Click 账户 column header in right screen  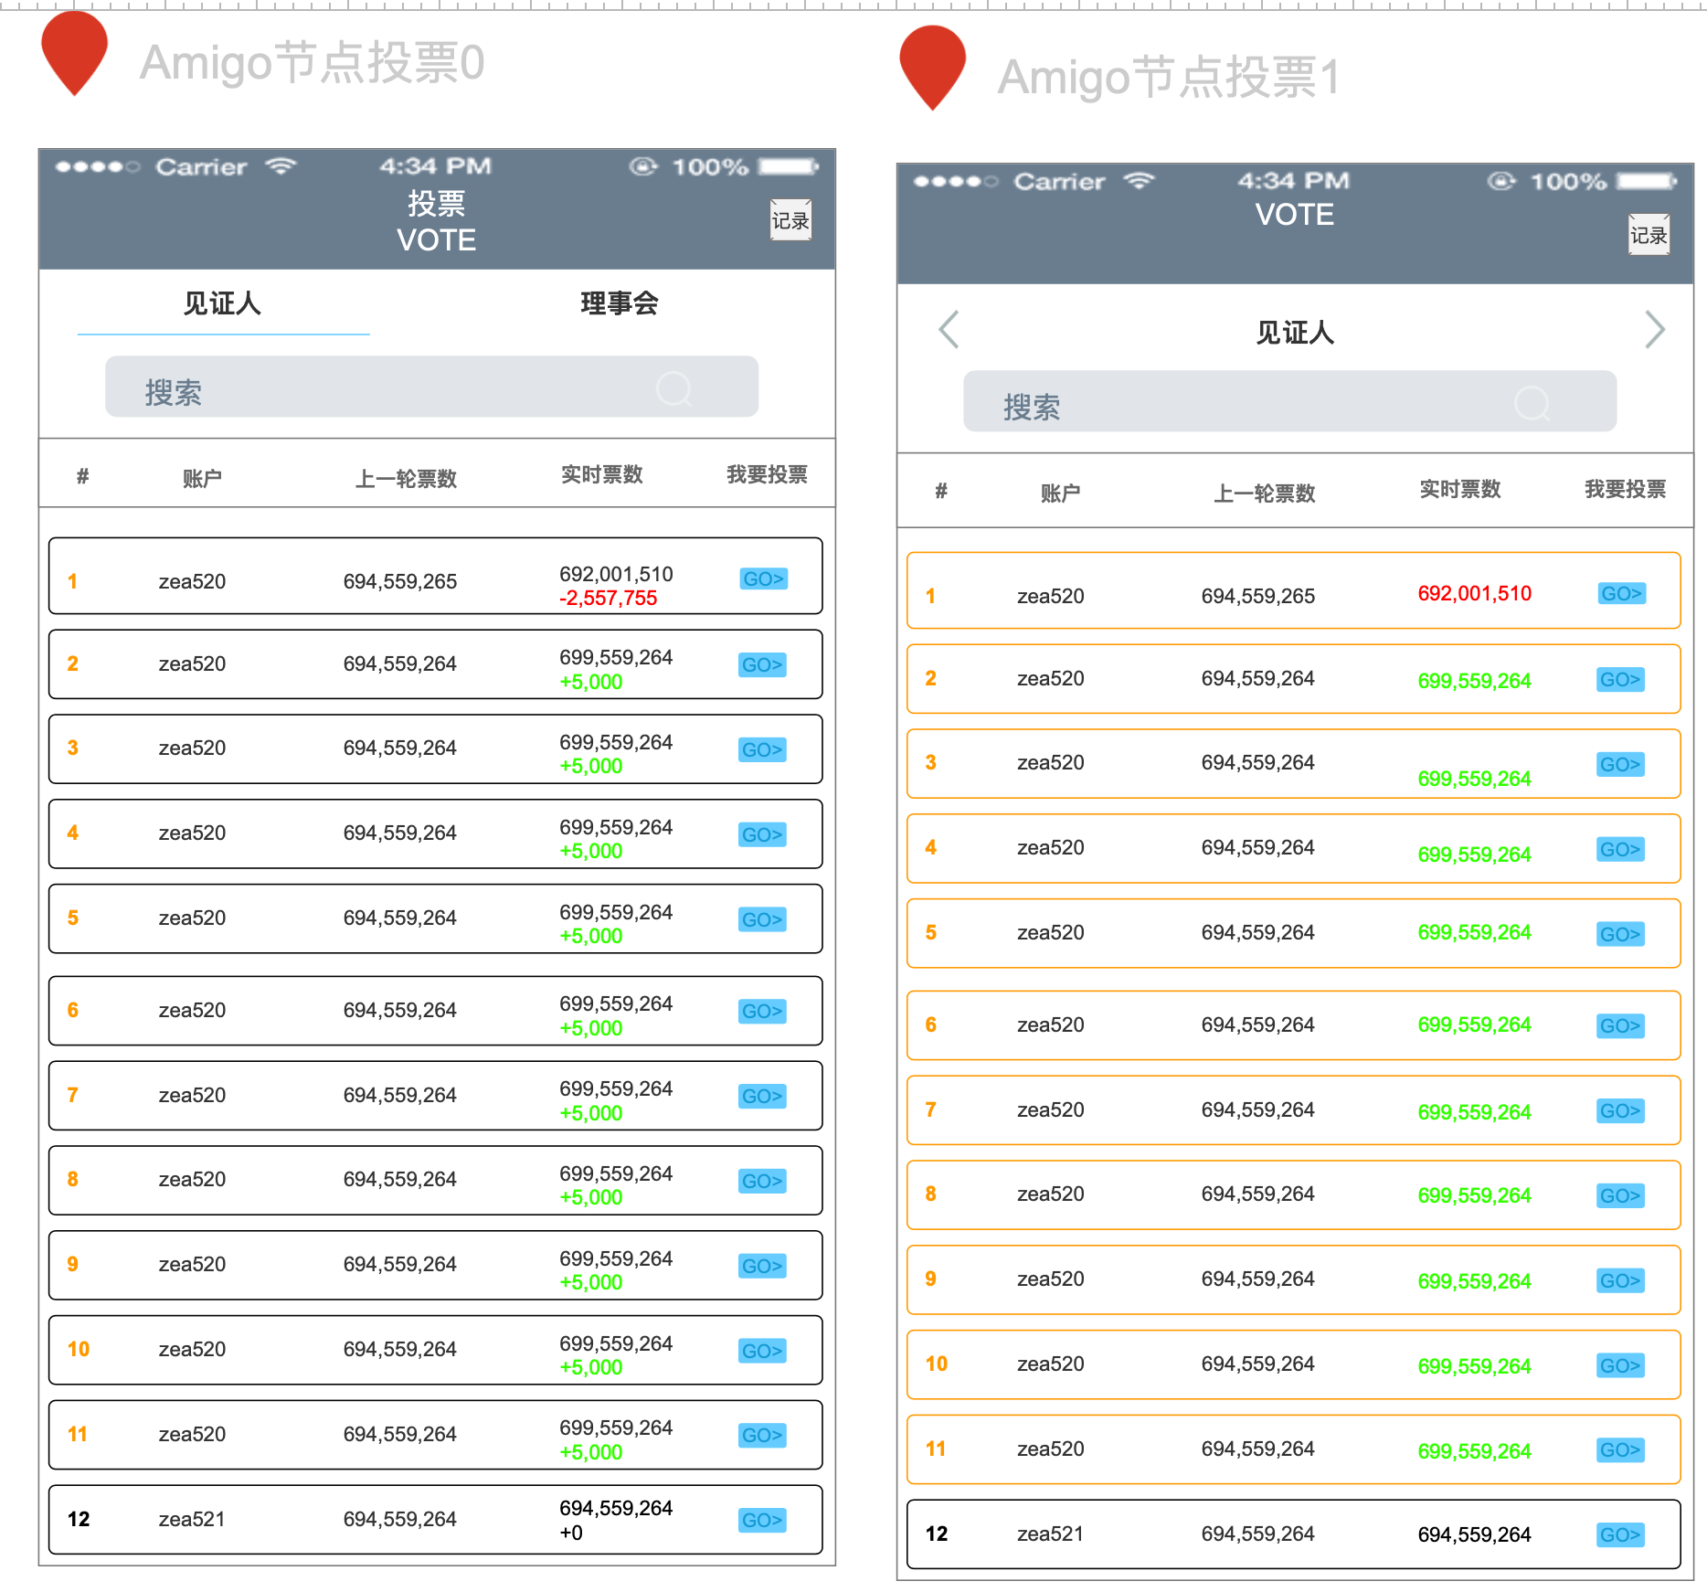(1060, 493)
